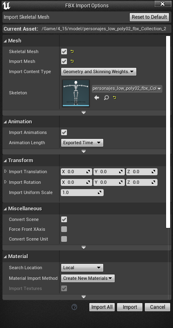The height and width of the screenshot is (328, 173).
Task: Reset Import Mesh option with yellow arrow
Action: [72, 61]
